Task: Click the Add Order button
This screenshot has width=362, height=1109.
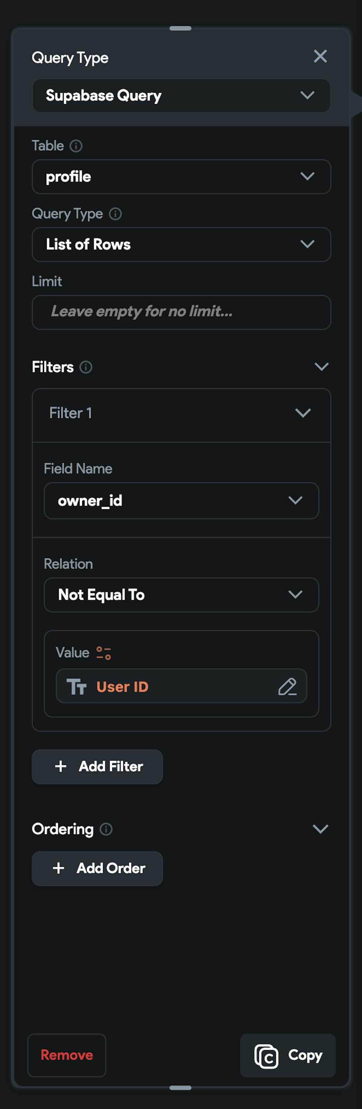Action: [x=97, y=868]
